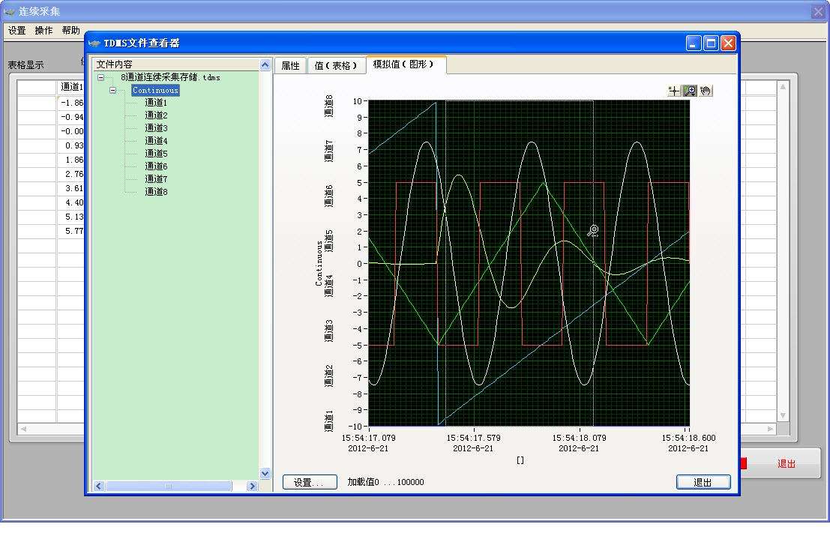830x539 pixels.
Task: Select the crosshair cursor tool
Action: pos(674,91)
